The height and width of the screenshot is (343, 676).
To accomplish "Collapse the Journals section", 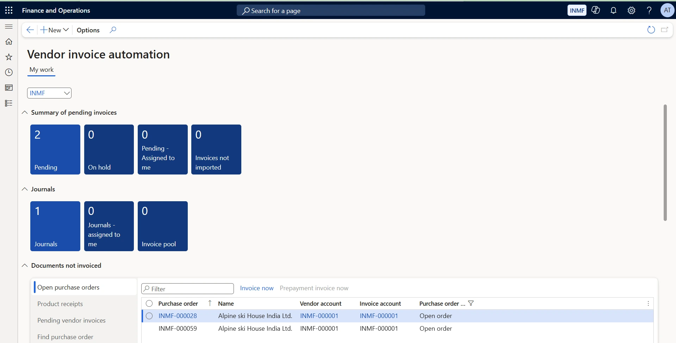I will (25, 189).
